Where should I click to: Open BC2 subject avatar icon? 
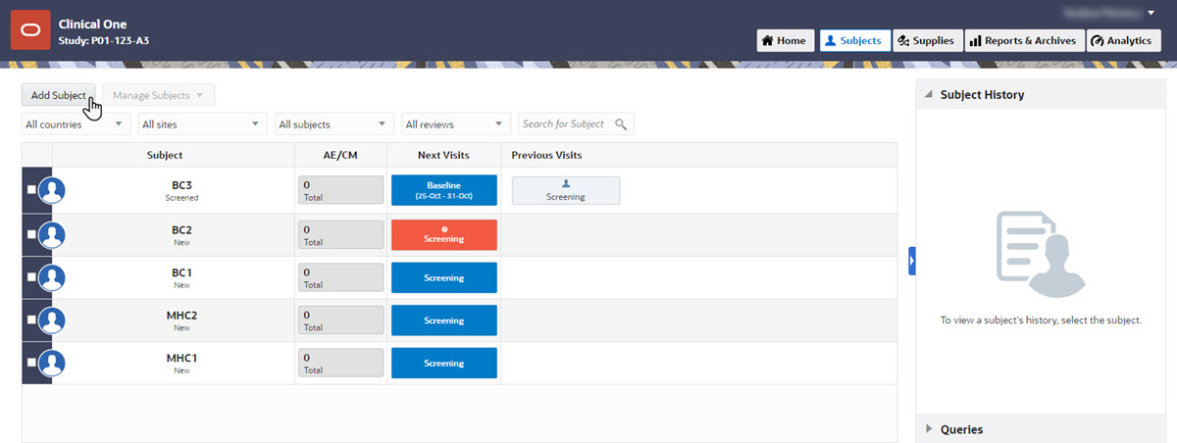pos(51,234)
